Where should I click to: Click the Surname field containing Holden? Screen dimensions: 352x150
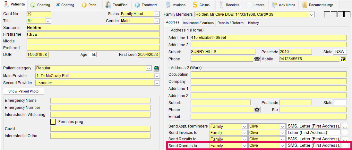point(93,28)
